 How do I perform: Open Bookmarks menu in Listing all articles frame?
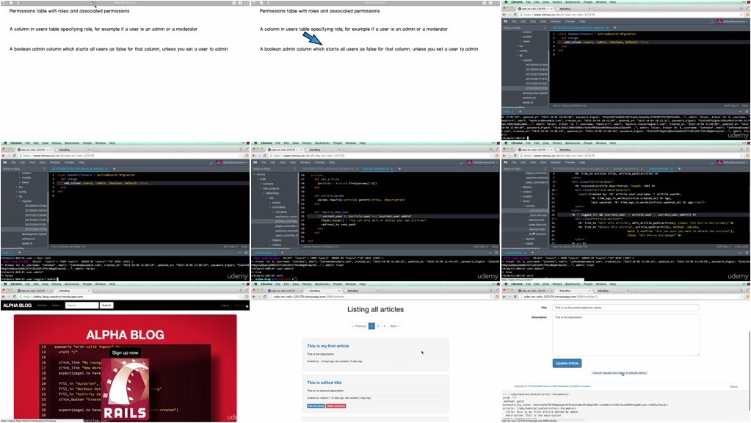pyautogui.click(x=322, y=283)
